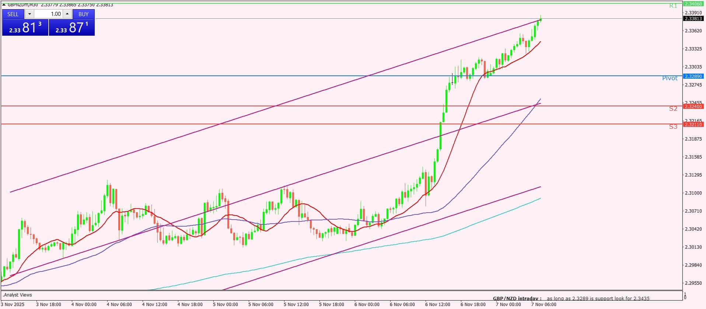The width and height of the screenshot is (706, 309).
Task: Click the buy price tile 2.33 87
Action: (x=72, y=28)
